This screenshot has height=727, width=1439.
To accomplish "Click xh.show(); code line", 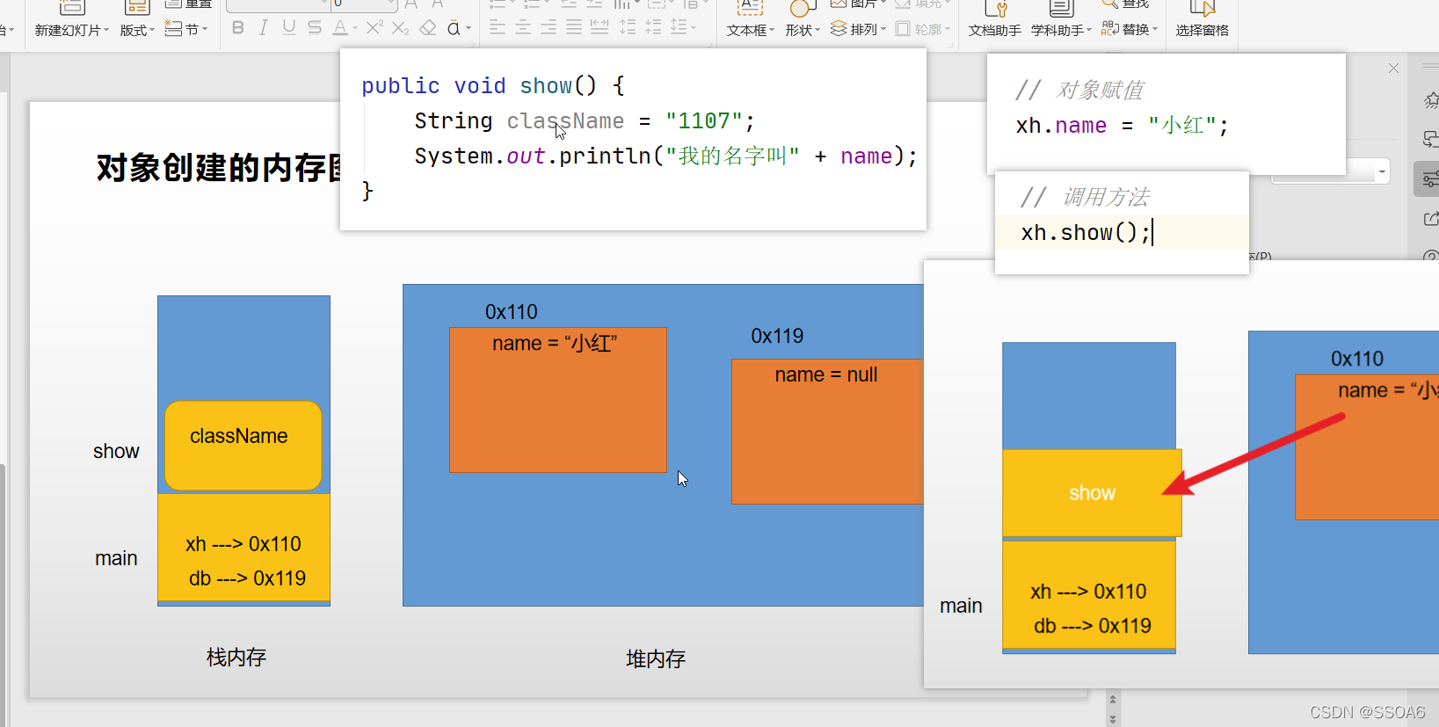I will click(1086, 232).
